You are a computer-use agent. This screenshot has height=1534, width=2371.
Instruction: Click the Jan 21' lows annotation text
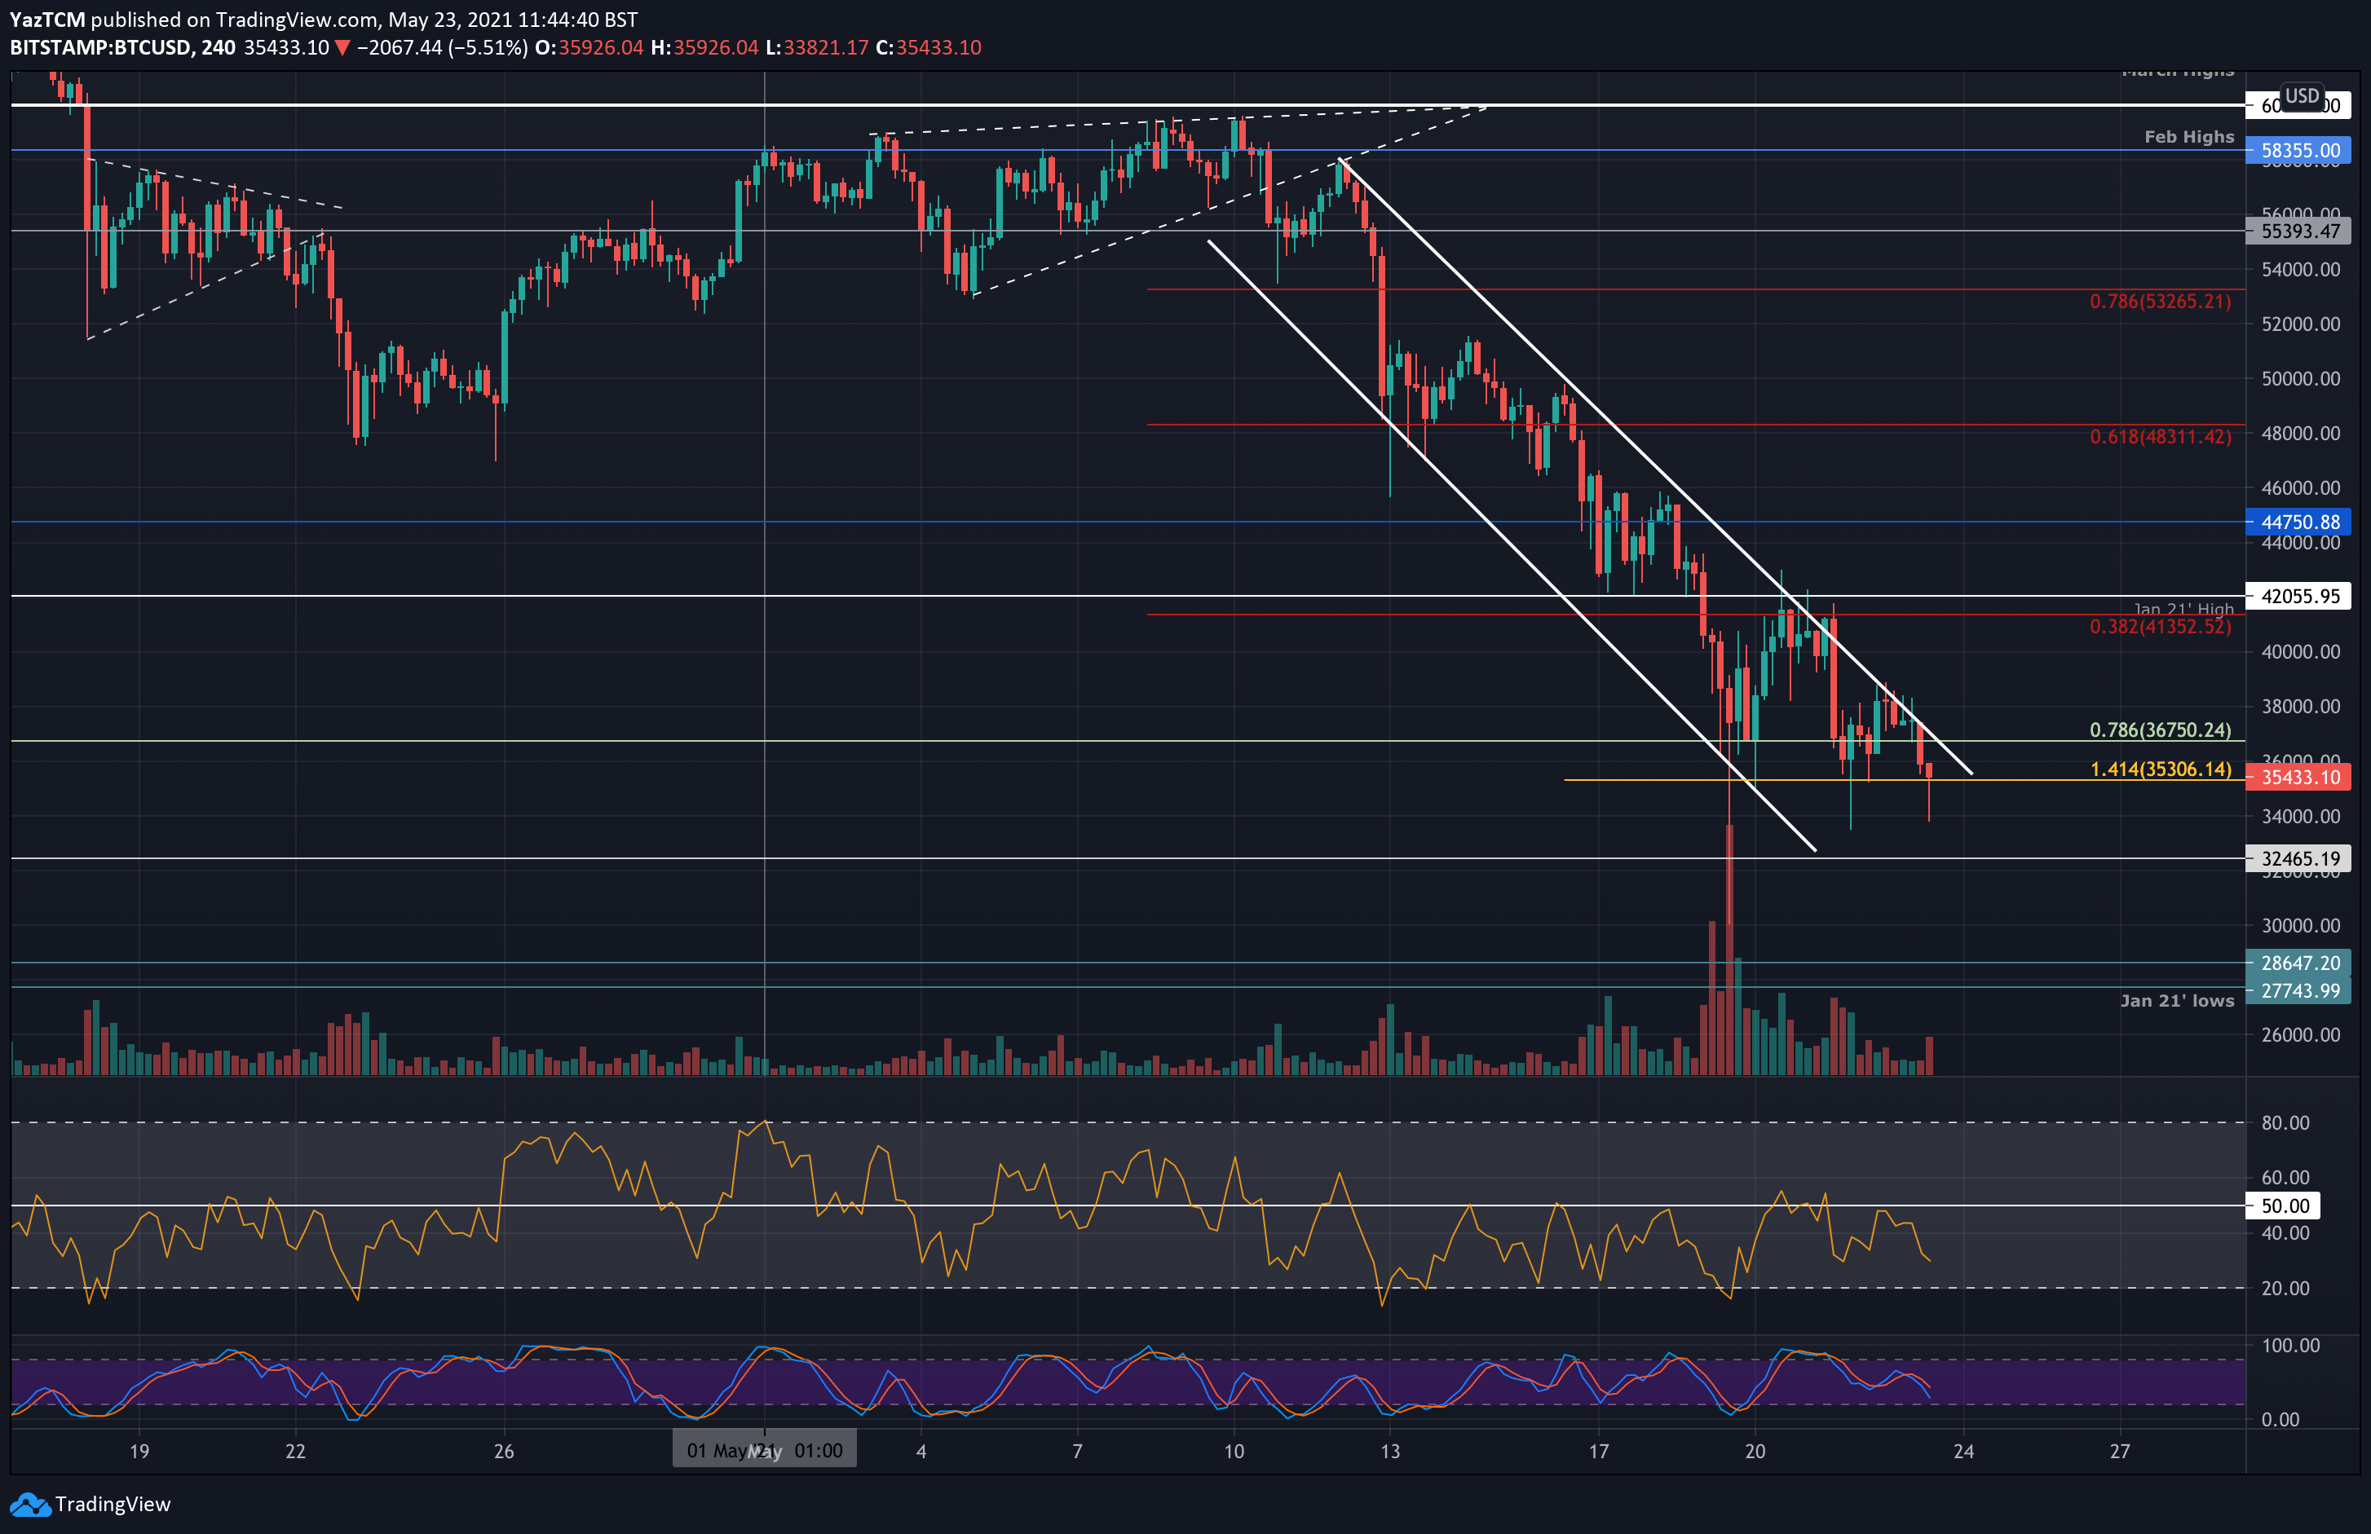2177,1001
